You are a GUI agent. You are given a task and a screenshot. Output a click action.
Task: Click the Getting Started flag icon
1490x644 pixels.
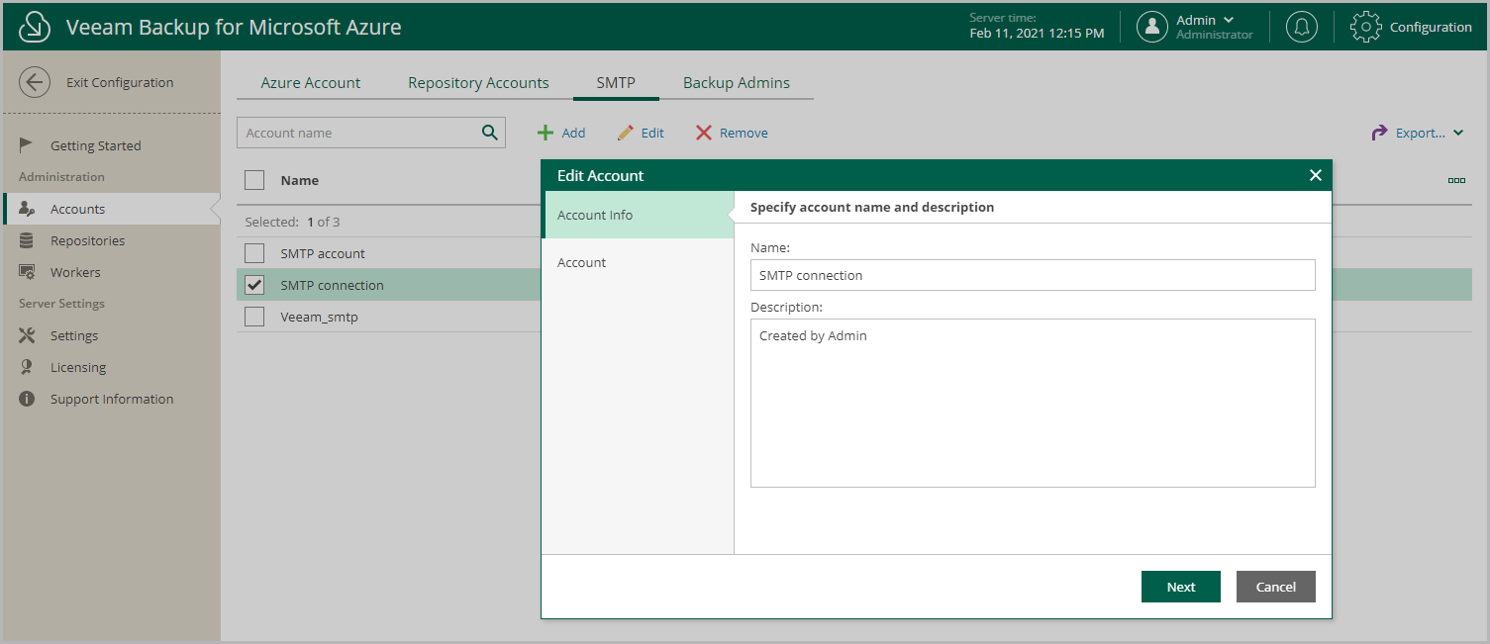[x=28, y=145]
